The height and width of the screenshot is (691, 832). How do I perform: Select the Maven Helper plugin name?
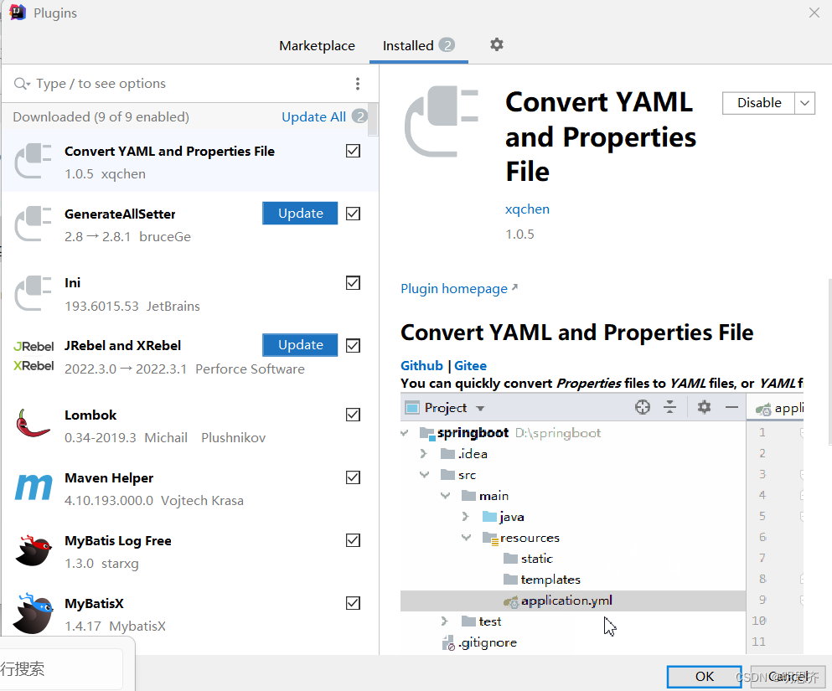tap(109, 478)
